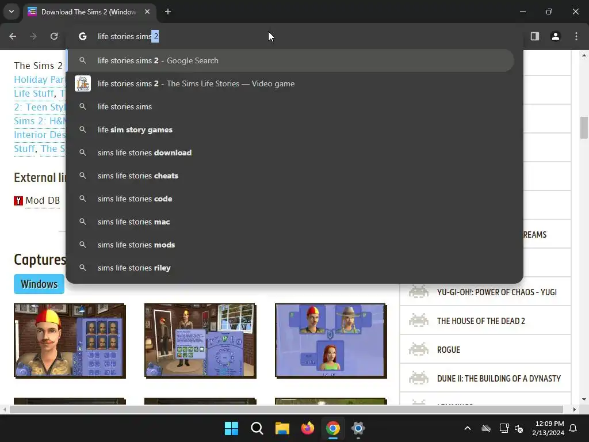
Task: Open taskbar Search
Action: pos(257,428)
